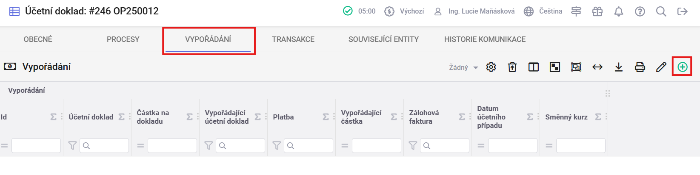
Task: Click the printer icon in toolbar
Action: click(x=640, y=67)
